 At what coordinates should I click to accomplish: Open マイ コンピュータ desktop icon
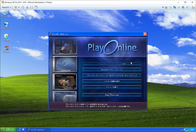pyautogui.click(x=6, y=14)
